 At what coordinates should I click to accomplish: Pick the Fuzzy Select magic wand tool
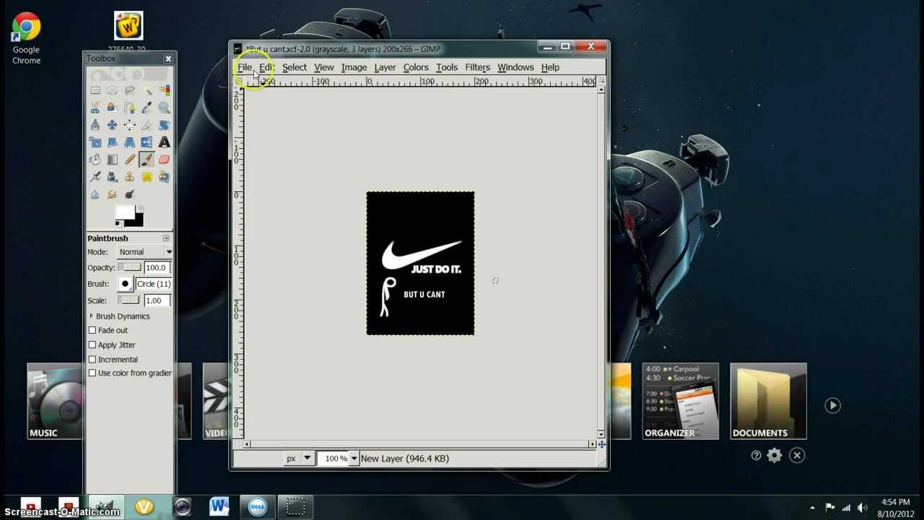coord(147,90)
